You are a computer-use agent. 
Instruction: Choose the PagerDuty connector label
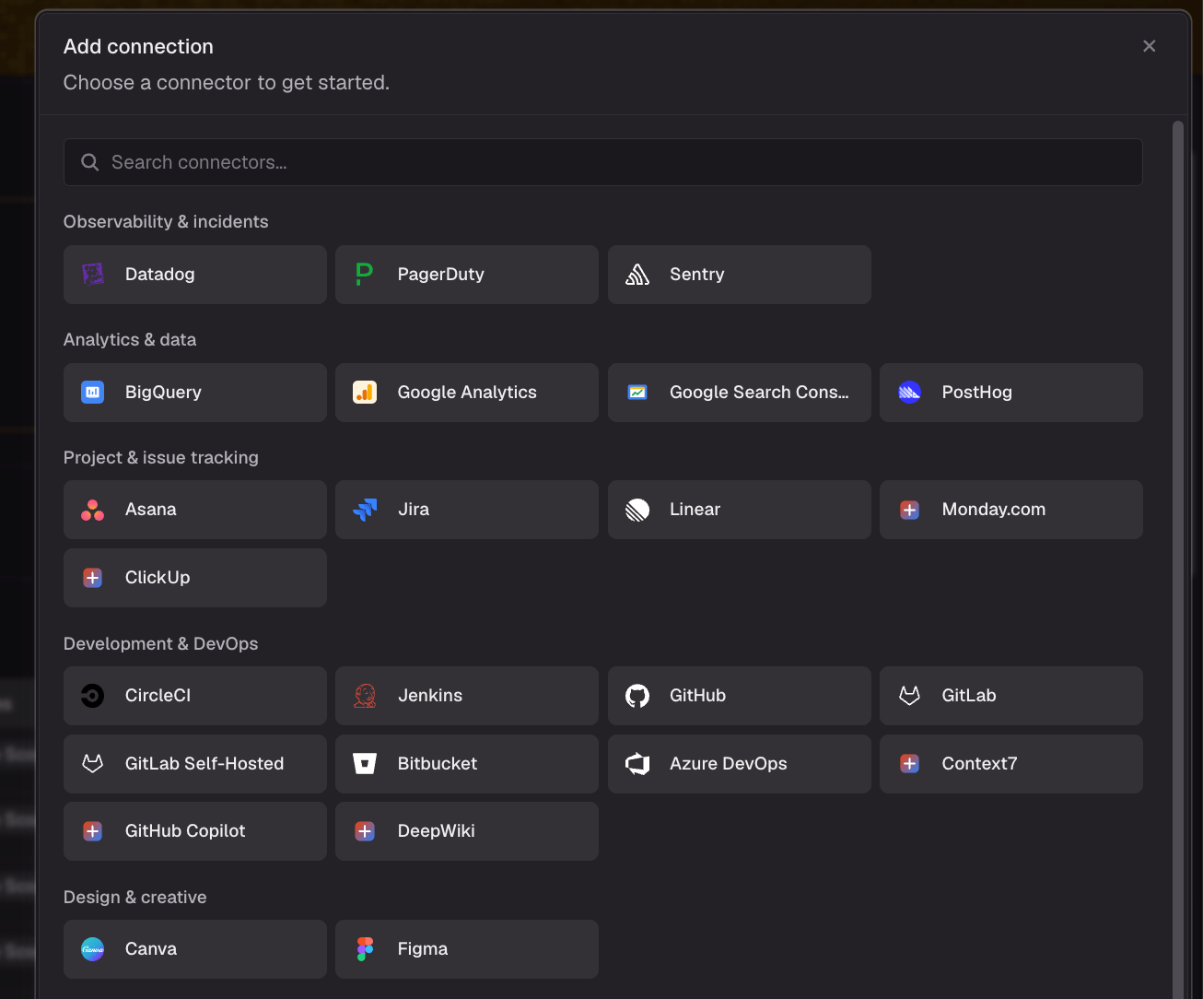441,275
